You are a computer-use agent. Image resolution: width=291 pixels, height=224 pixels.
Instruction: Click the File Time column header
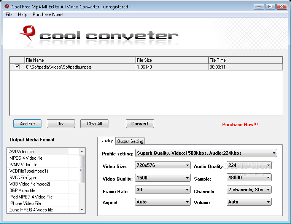245,60
